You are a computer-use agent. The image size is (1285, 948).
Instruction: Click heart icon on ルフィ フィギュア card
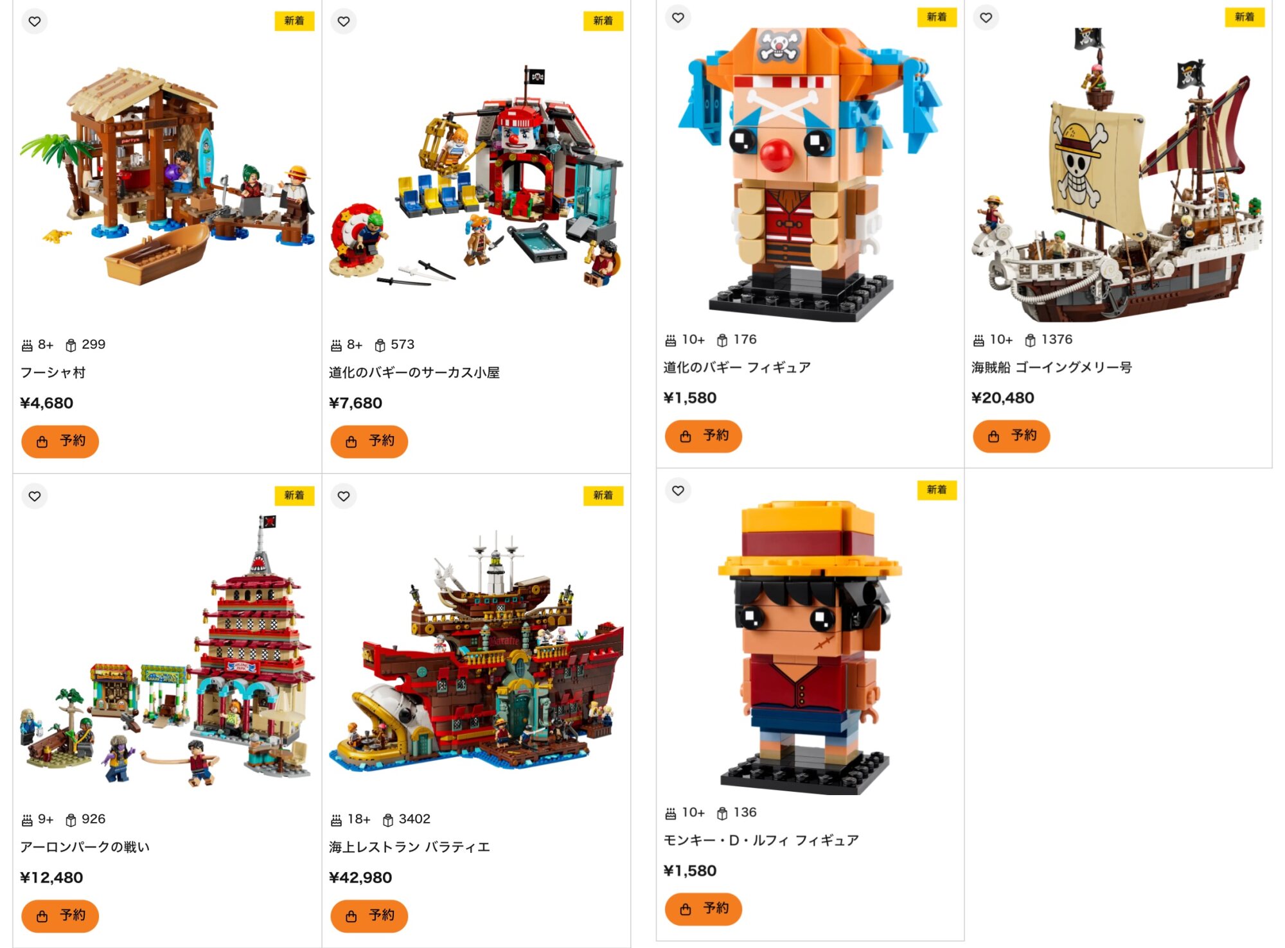click(x=678, y=491)
